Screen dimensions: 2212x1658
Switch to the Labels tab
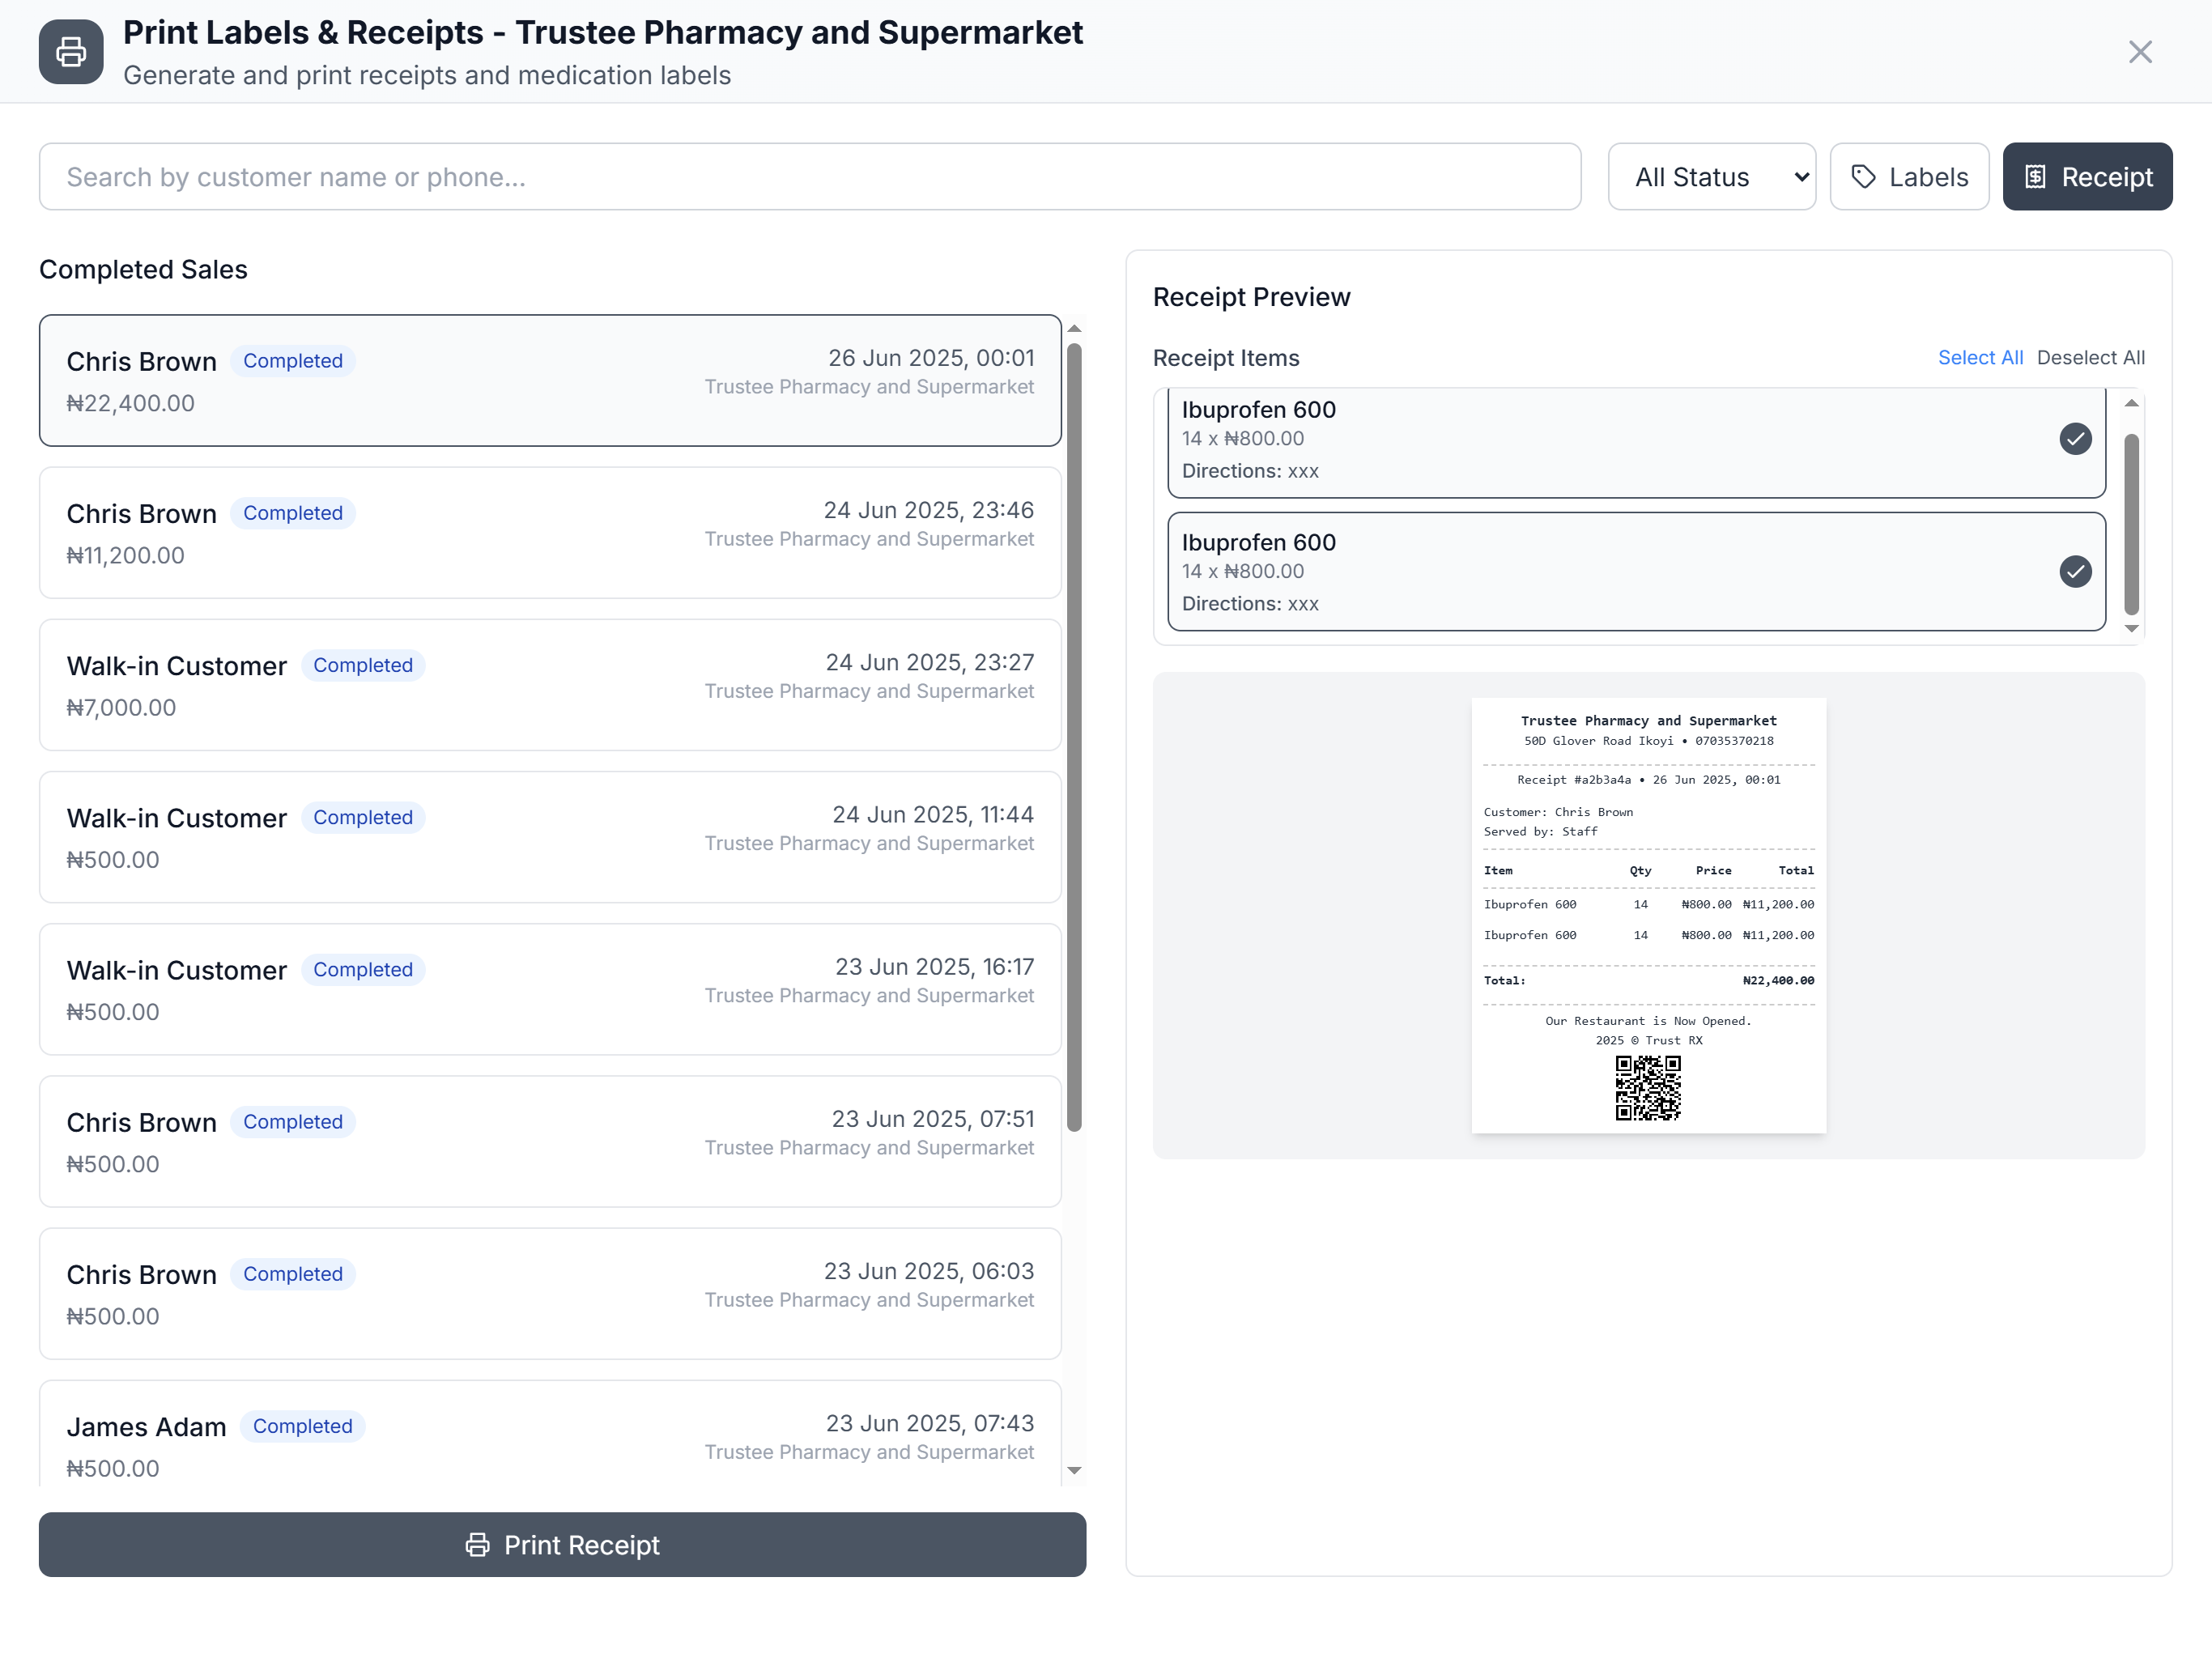(1908, 177)
